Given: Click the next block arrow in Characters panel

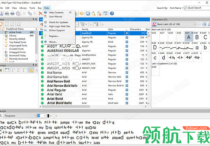Looking at the screenshot, I should click(x=204, y=24).
